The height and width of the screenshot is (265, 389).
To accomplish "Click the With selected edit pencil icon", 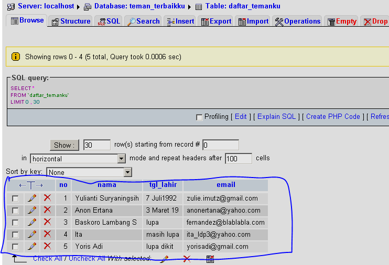I will pyautogui.click(x=164, y=259).
